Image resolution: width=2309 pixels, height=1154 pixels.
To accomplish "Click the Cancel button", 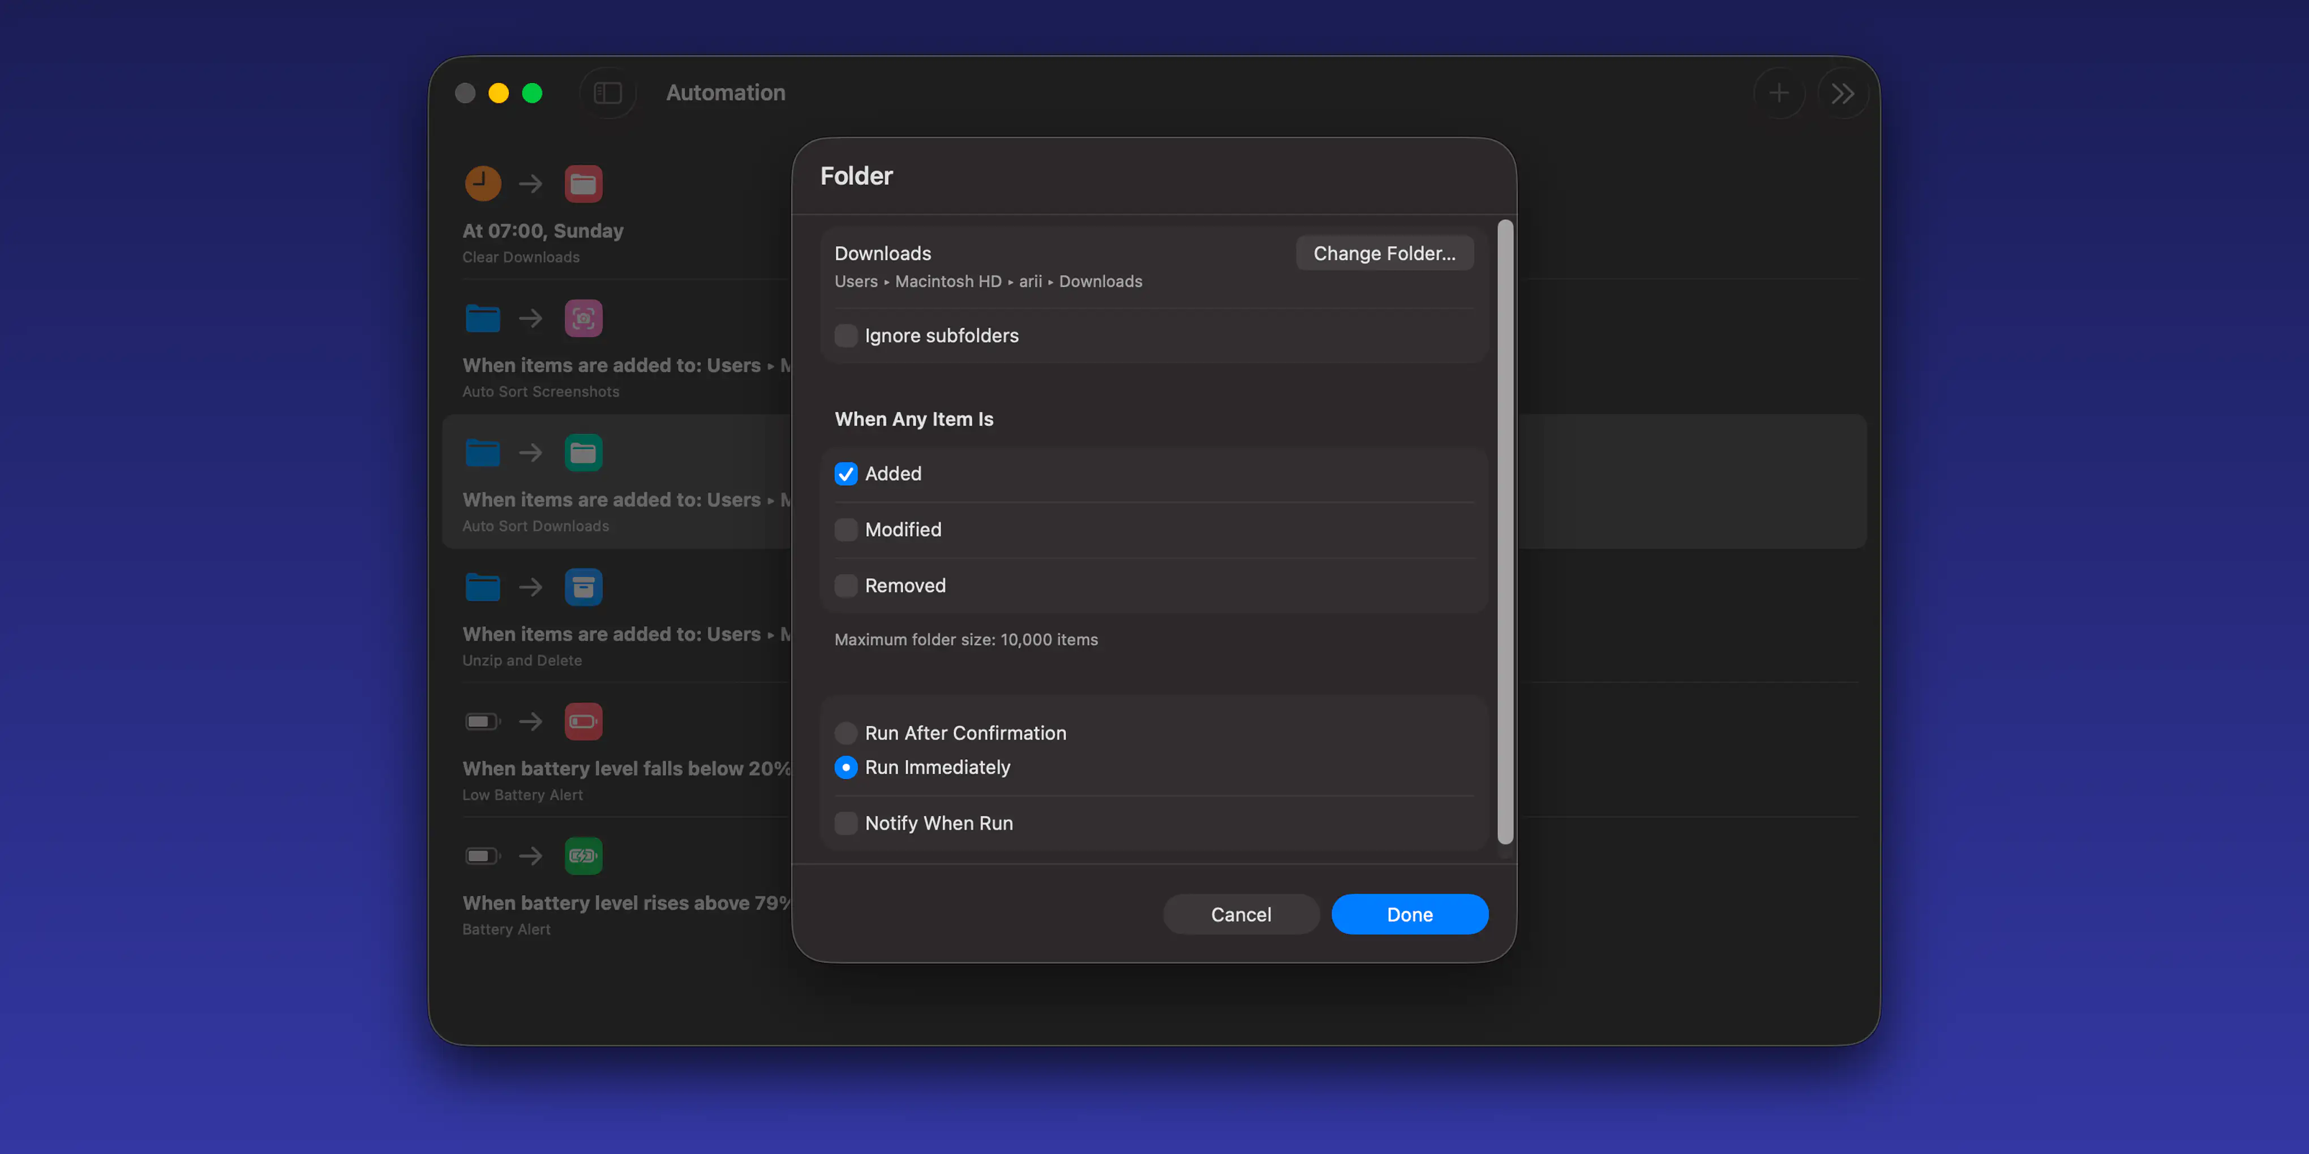I will (1241, 914).
